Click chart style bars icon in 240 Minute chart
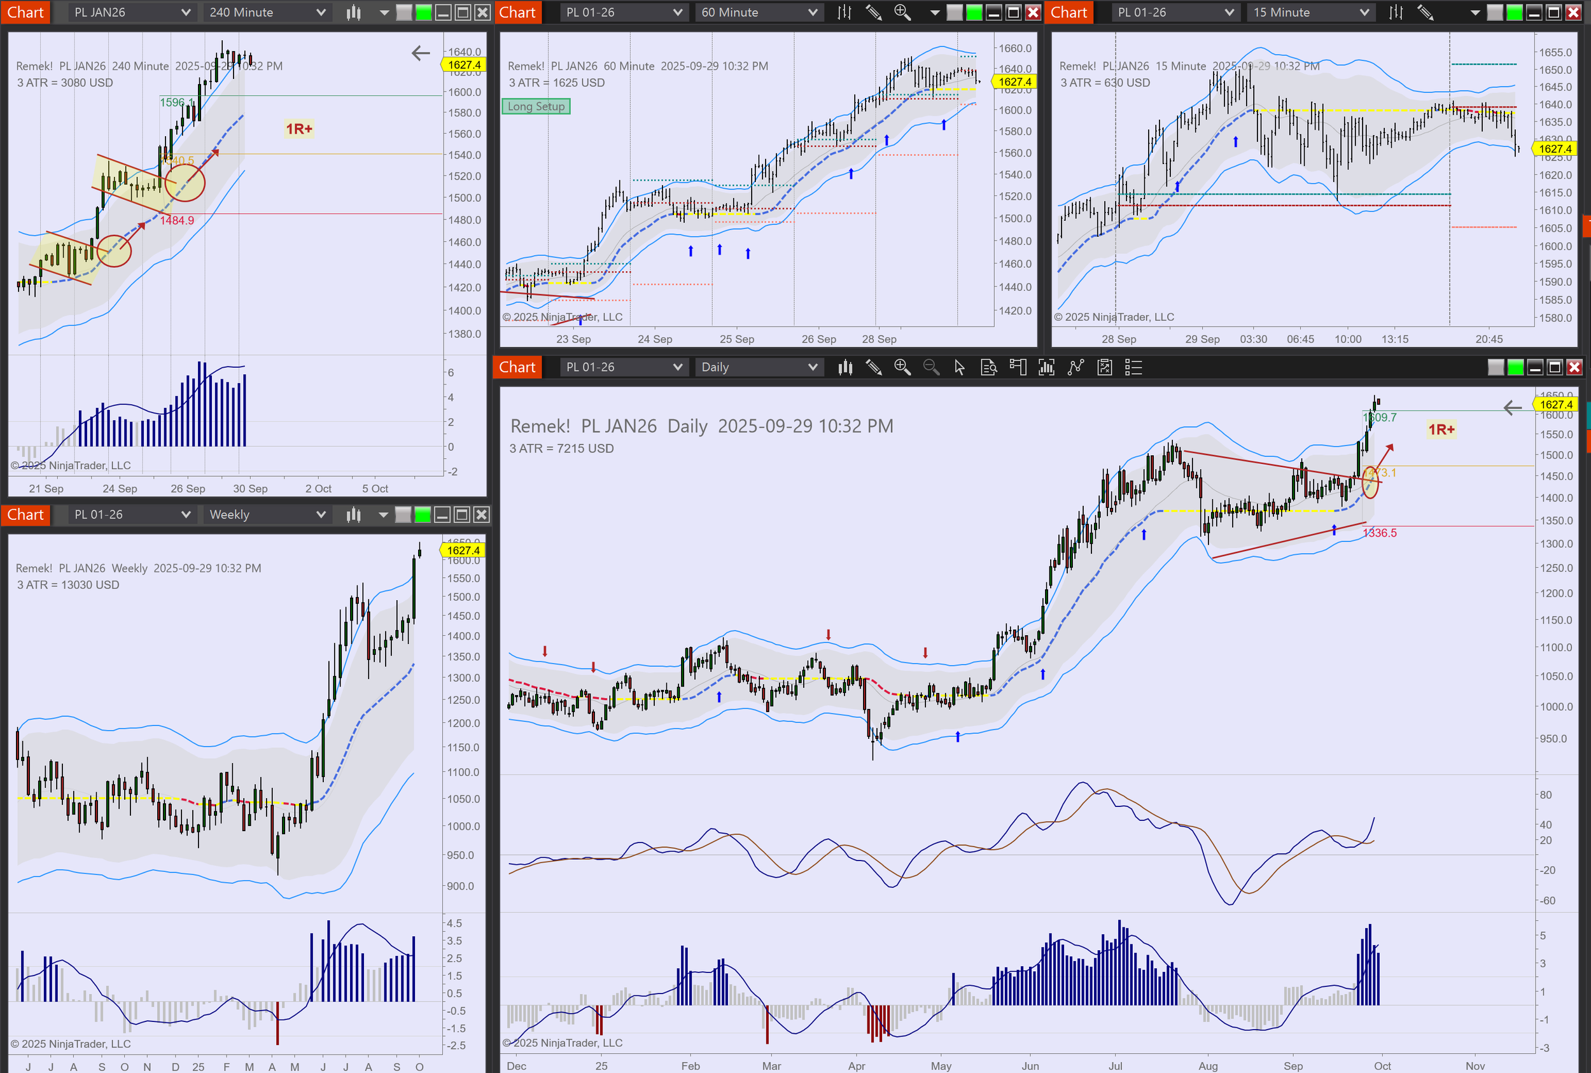 point(353,12)
